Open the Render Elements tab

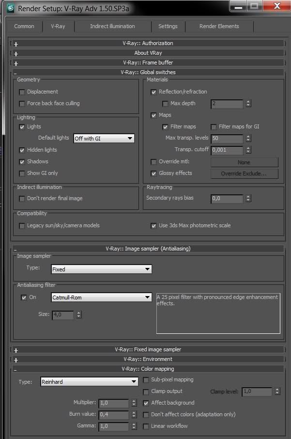(x=219, y=26)
